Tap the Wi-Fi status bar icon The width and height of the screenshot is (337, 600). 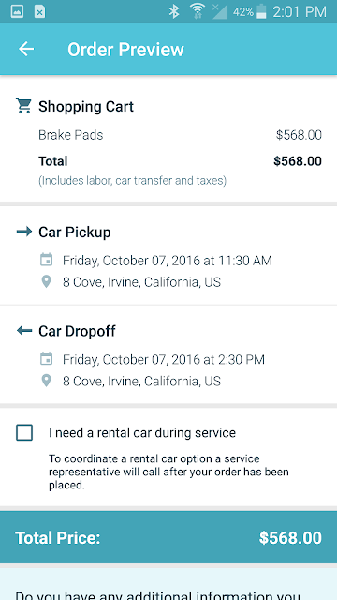pos(198,11)
